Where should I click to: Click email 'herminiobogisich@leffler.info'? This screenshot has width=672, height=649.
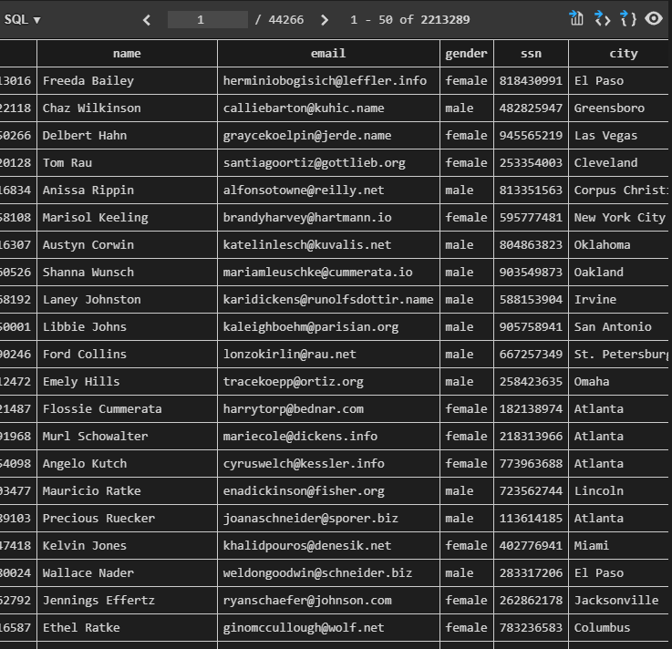click(x=325, y=80)
